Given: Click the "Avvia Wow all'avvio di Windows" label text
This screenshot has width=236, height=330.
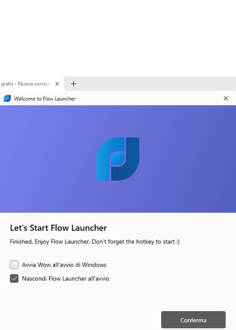Looking at the screenshot, I should coord(64,265).
